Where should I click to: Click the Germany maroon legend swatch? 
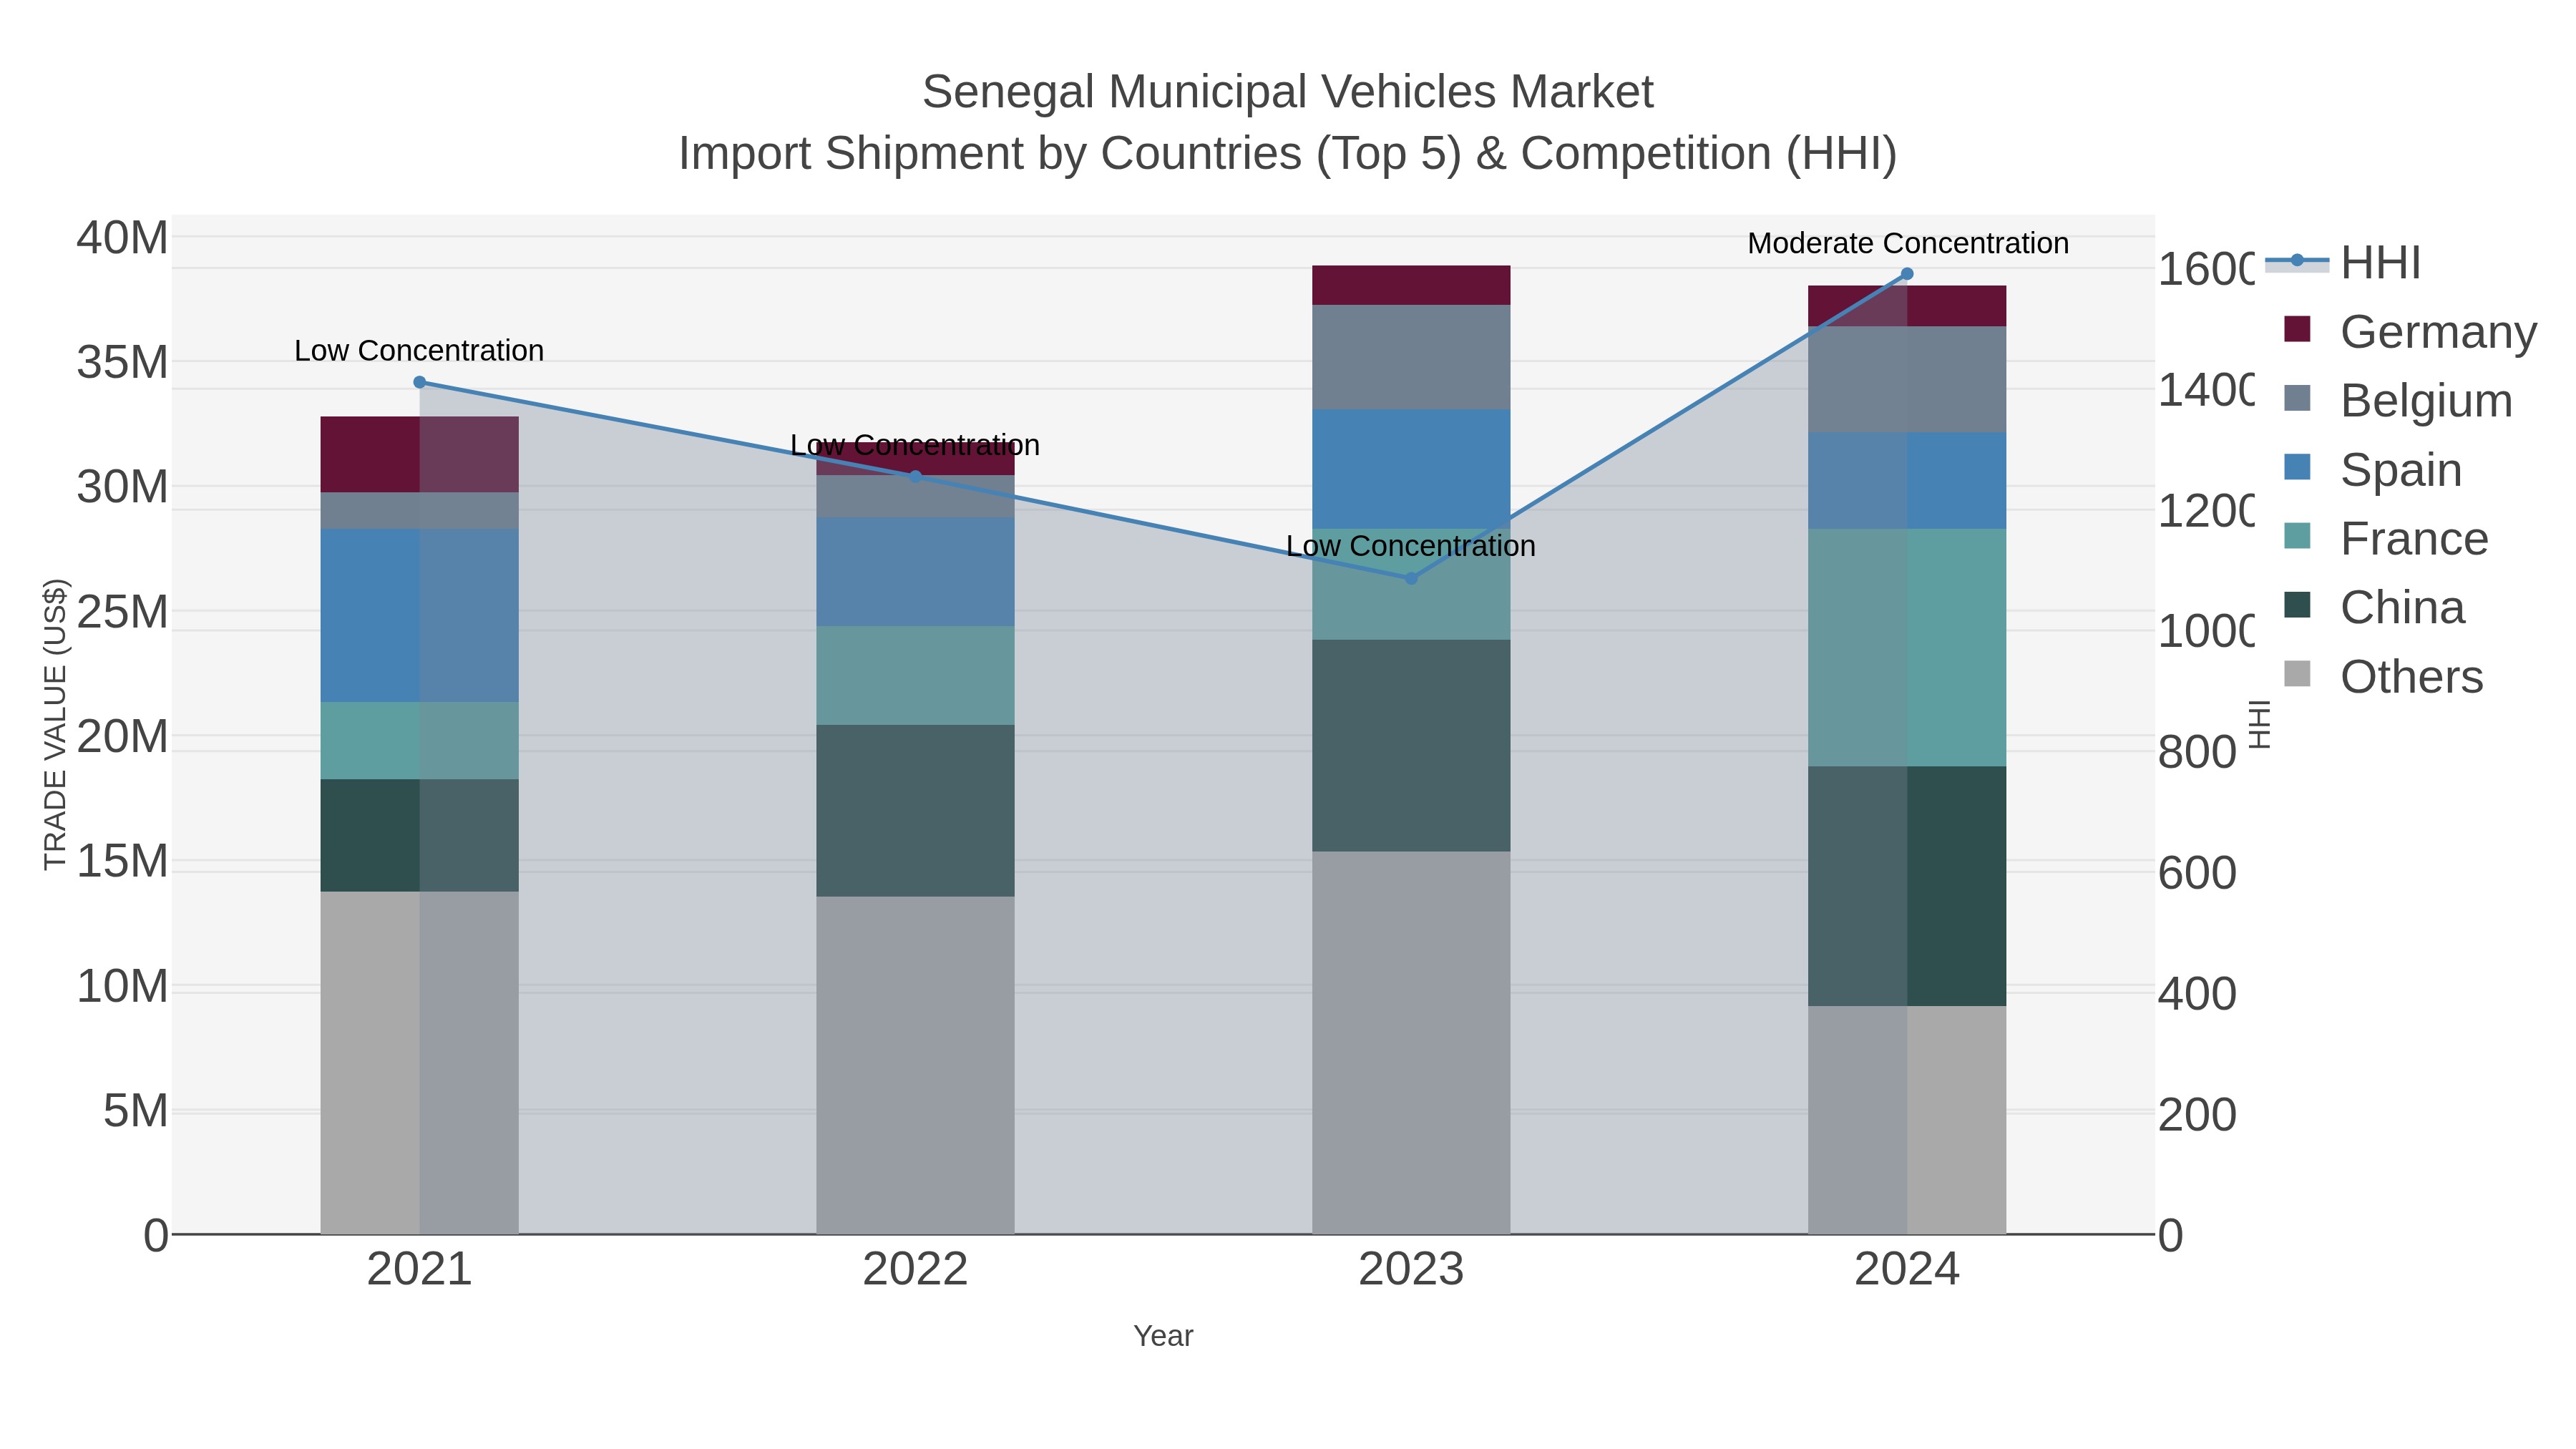point(2298,329)
